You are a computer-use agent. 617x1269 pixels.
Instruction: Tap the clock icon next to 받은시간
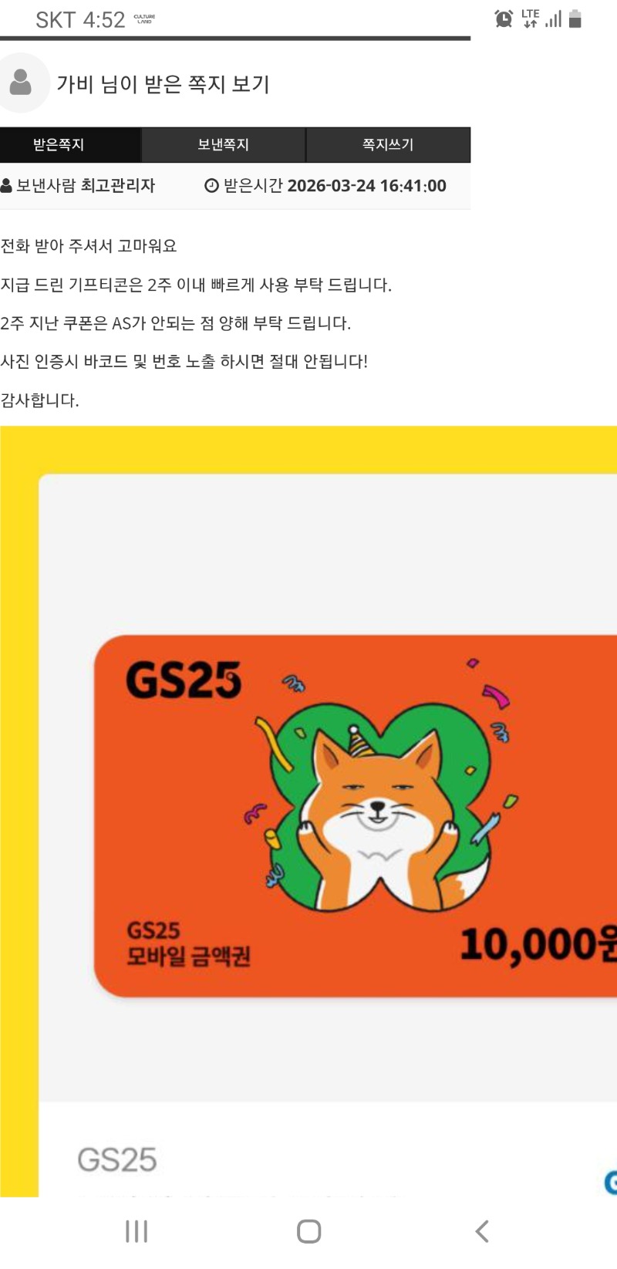[x=211, y=186]
